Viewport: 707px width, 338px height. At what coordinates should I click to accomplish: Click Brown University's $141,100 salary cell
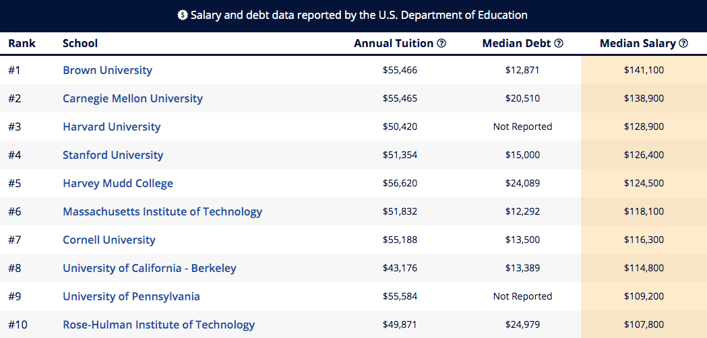coord(644,70)
